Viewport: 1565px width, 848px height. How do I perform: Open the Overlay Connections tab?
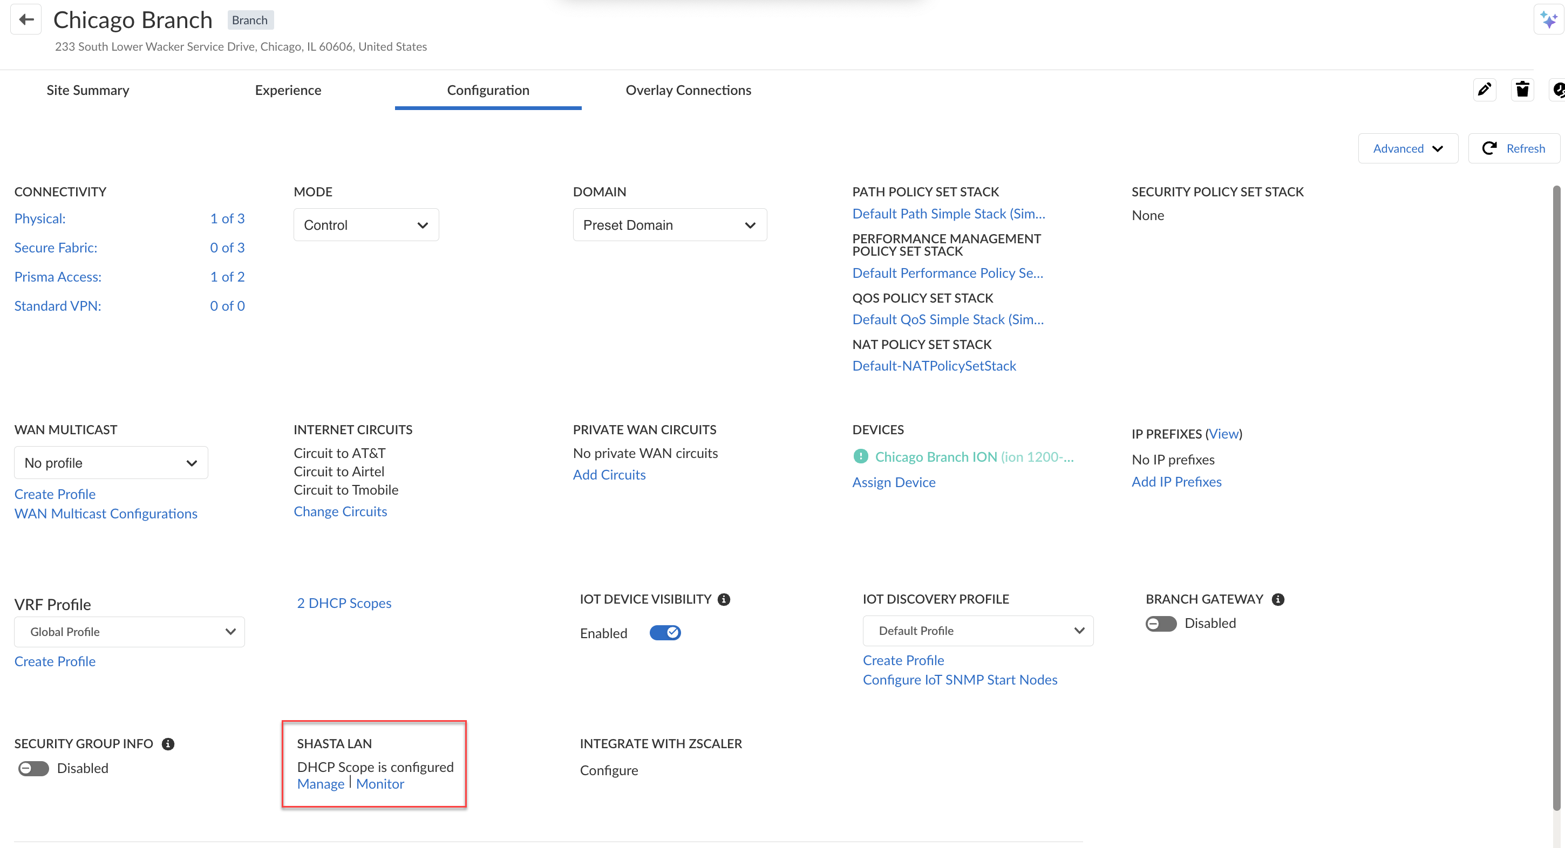pyautogui.click(x=689, y=90)
